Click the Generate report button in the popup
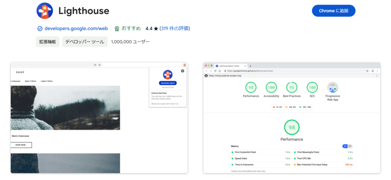 coord(168,83)
